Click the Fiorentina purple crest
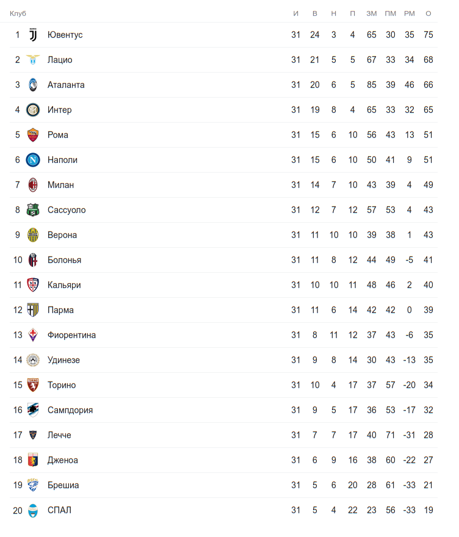459x537 pixels. click(33, 335)
